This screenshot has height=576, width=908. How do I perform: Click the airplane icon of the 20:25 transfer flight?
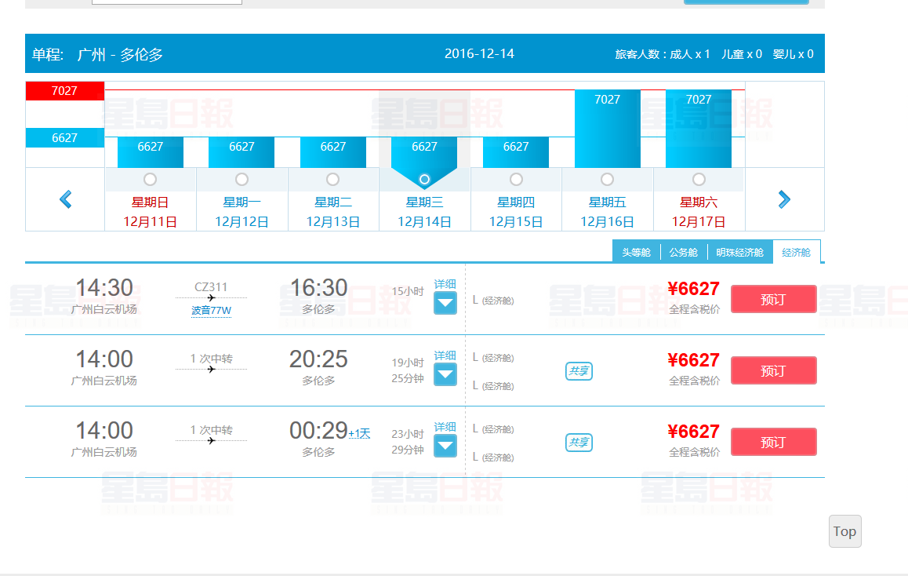tap(211, 369)
